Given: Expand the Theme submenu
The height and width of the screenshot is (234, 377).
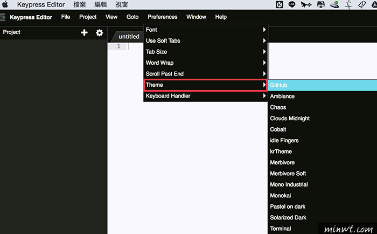Looking at the screenshot, I should click(206, 85).
